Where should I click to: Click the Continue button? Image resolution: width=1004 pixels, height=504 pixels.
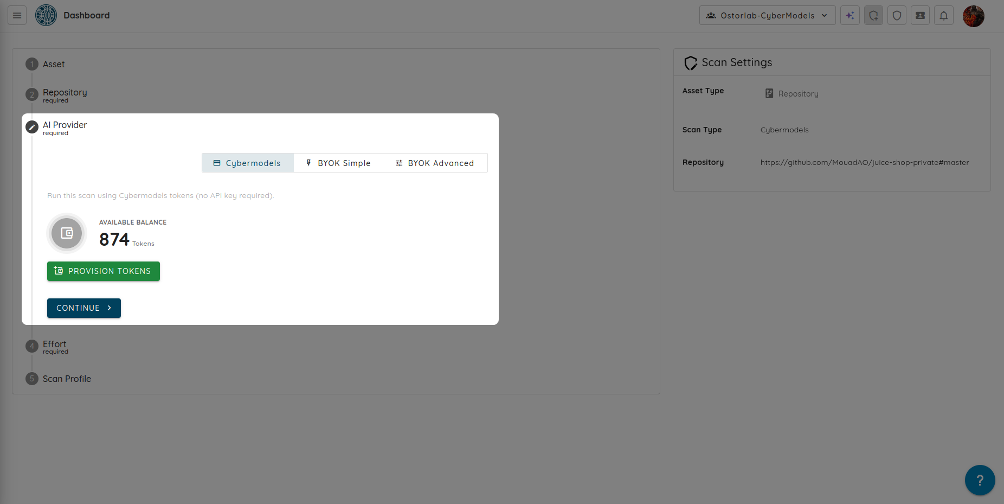click(84, 308)
